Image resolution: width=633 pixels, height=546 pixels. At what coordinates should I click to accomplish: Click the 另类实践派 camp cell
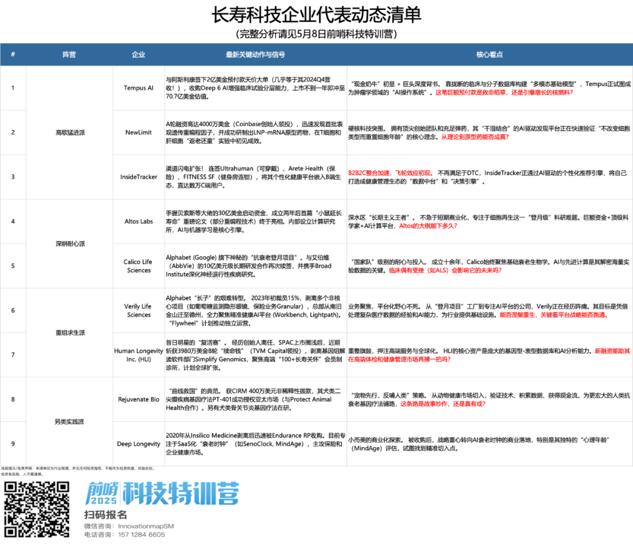(x=69, y=422)
